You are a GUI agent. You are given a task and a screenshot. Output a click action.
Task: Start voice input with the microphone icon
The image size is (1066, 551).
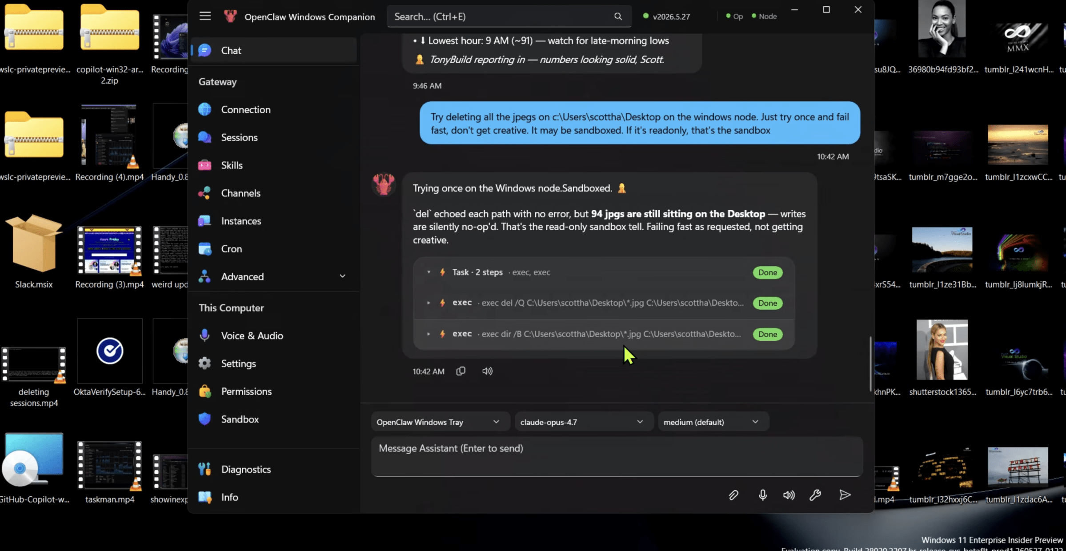(763, 495)
